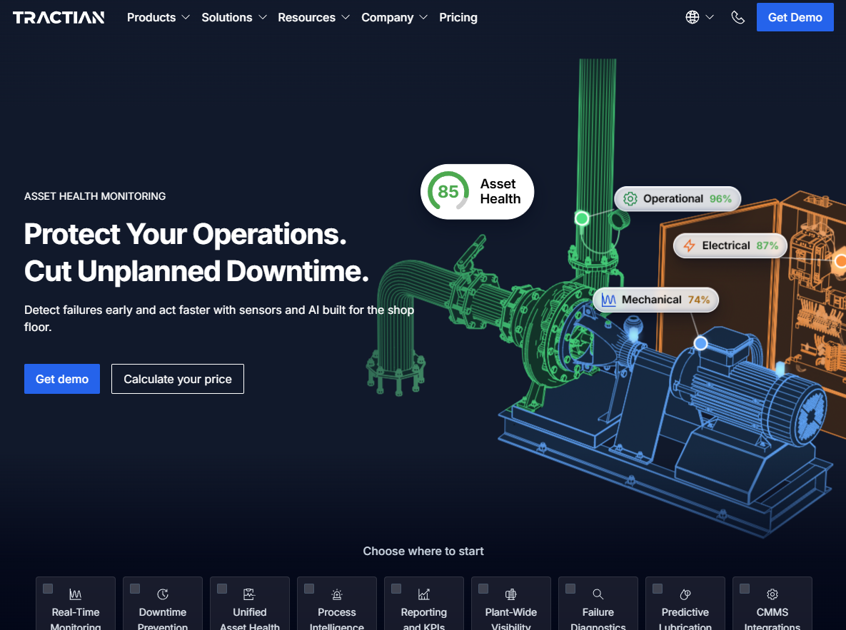This screenshot has width=846, height=630.
Task: Click the blue sensor dot on the motor
Action: click(700, 343)
